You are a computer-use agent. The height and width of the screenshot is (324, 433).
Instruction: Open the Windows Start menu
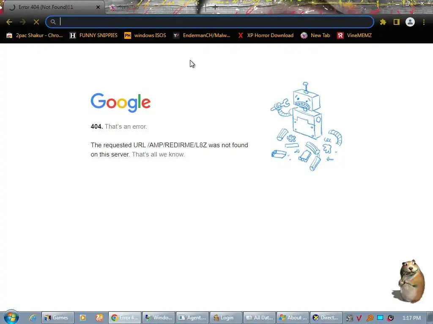[x=11, y=317]
